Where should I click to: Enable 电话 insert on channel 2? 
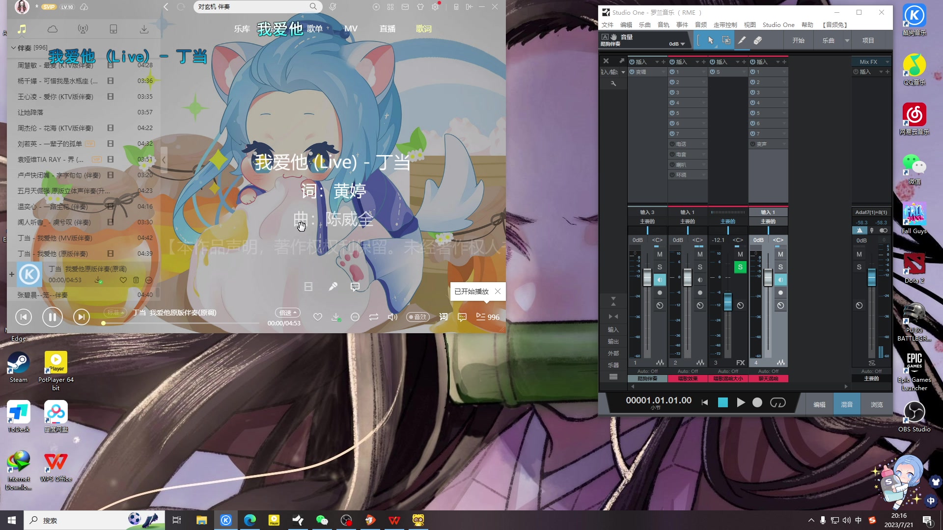tap(672, 144)
